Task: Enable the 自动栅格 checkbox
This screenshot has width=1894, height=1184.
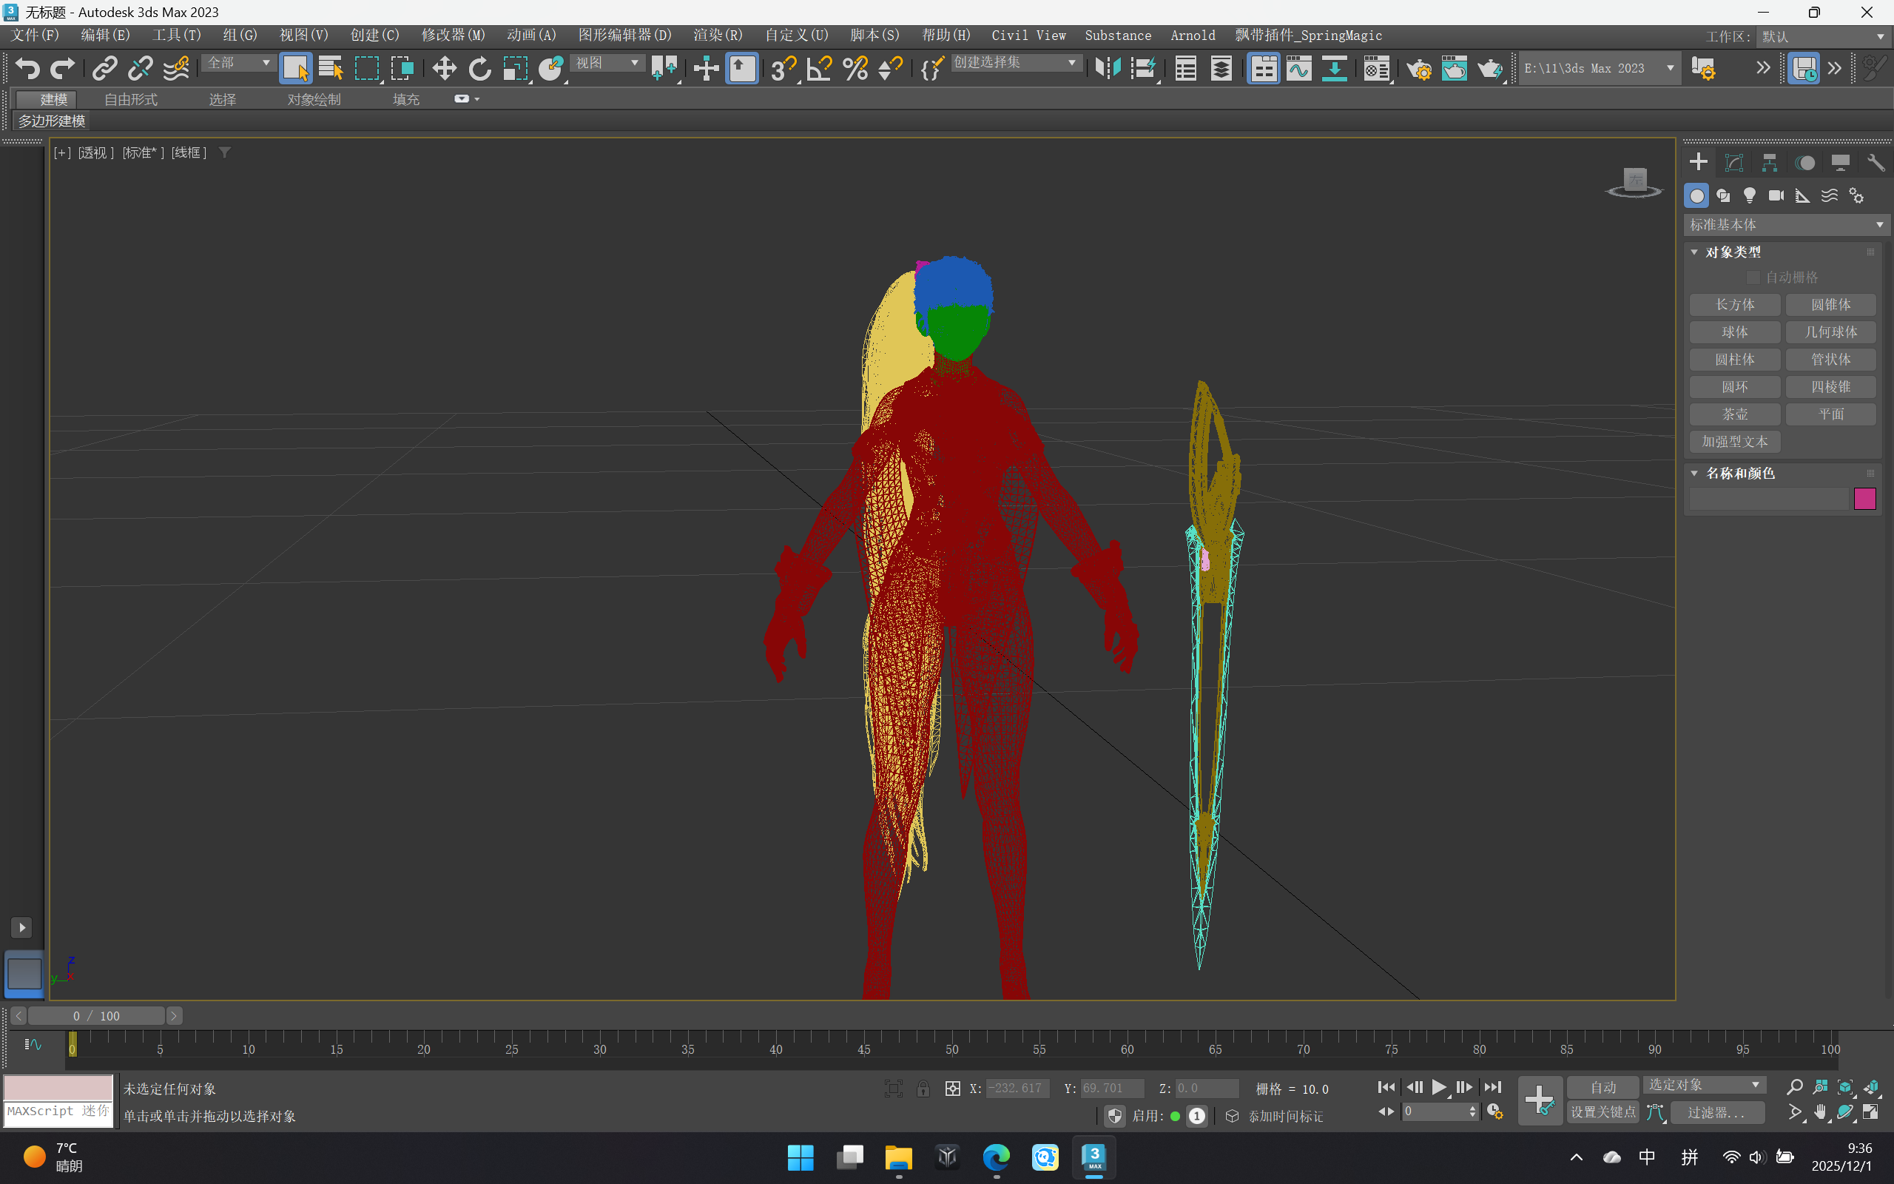Action: [1753, 277]
